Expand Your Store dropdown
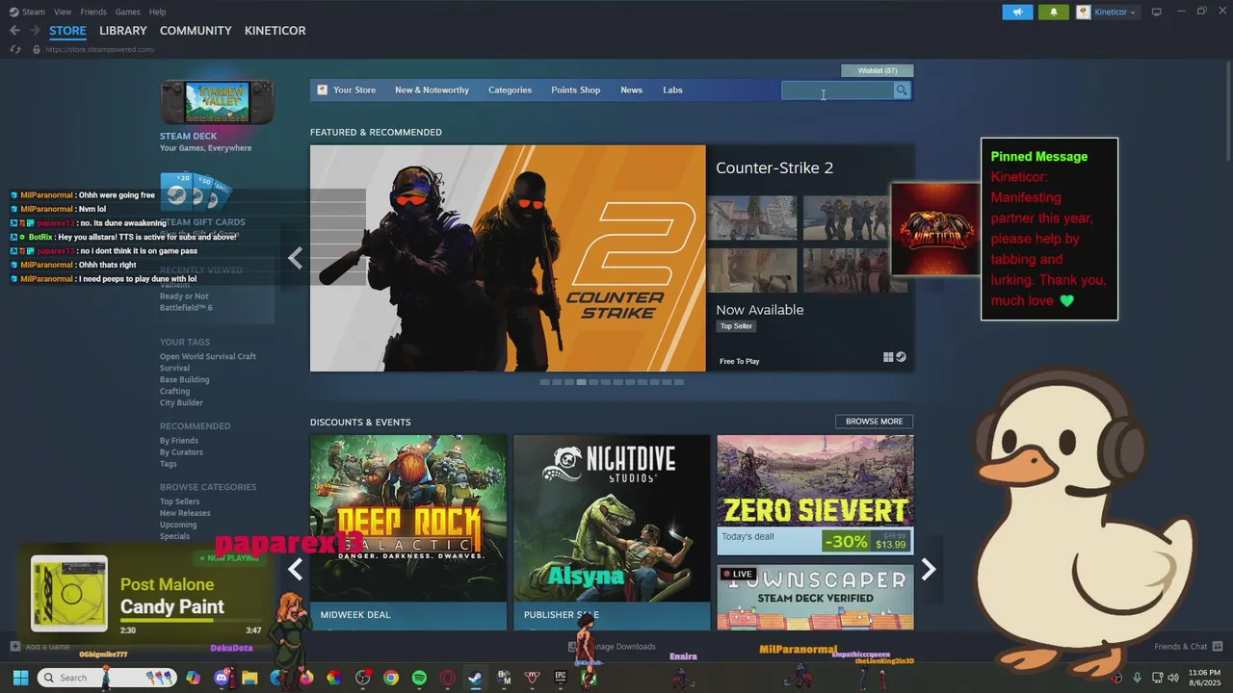Image resolution: width=1233 pixels, height=693 pixels. [354, 90]
